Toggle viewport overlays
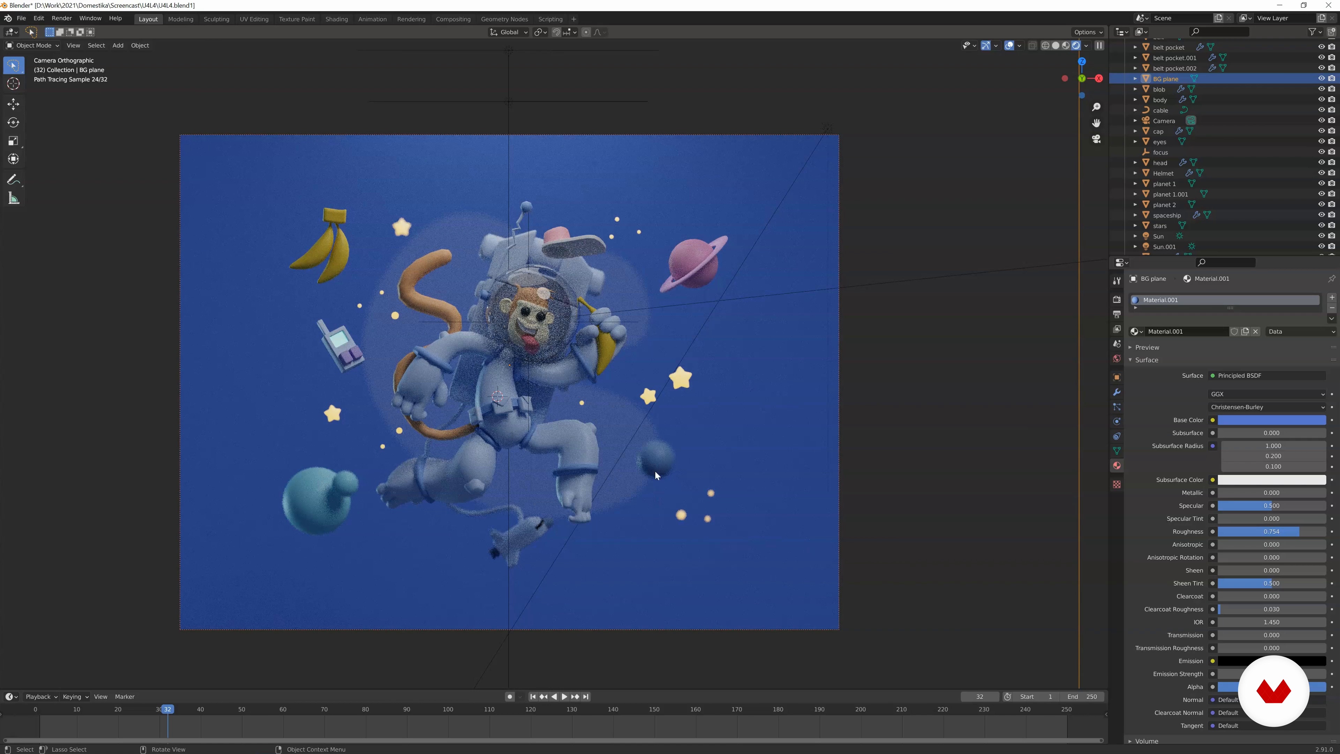The image size is (1340, 754). (1009, 46)
